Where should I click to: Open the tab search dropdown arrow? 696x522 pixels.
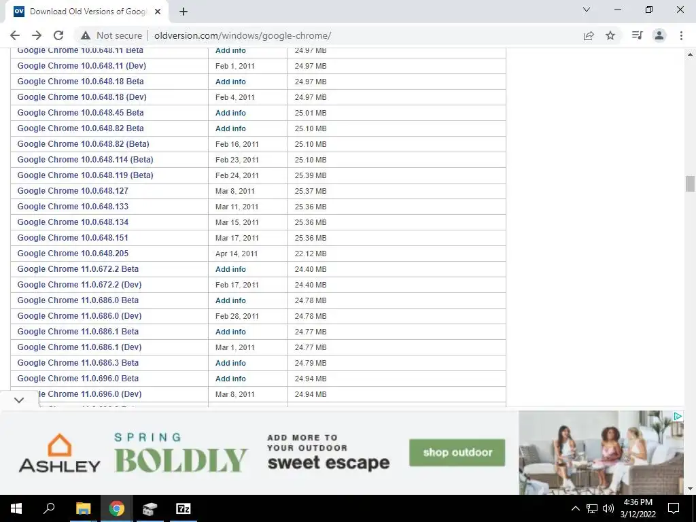(x=587, y=10)
